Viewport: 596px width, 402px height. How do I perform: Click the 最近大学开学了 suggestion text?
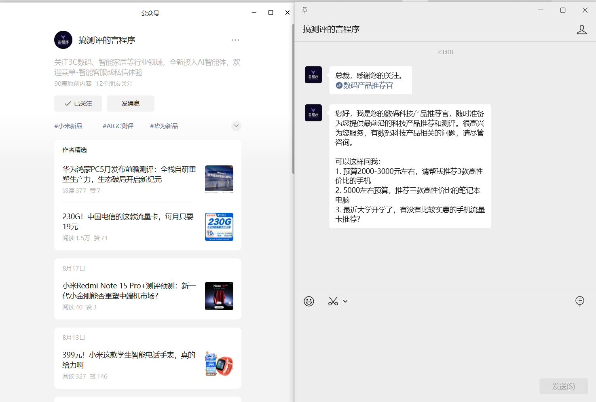coord(410,214)
